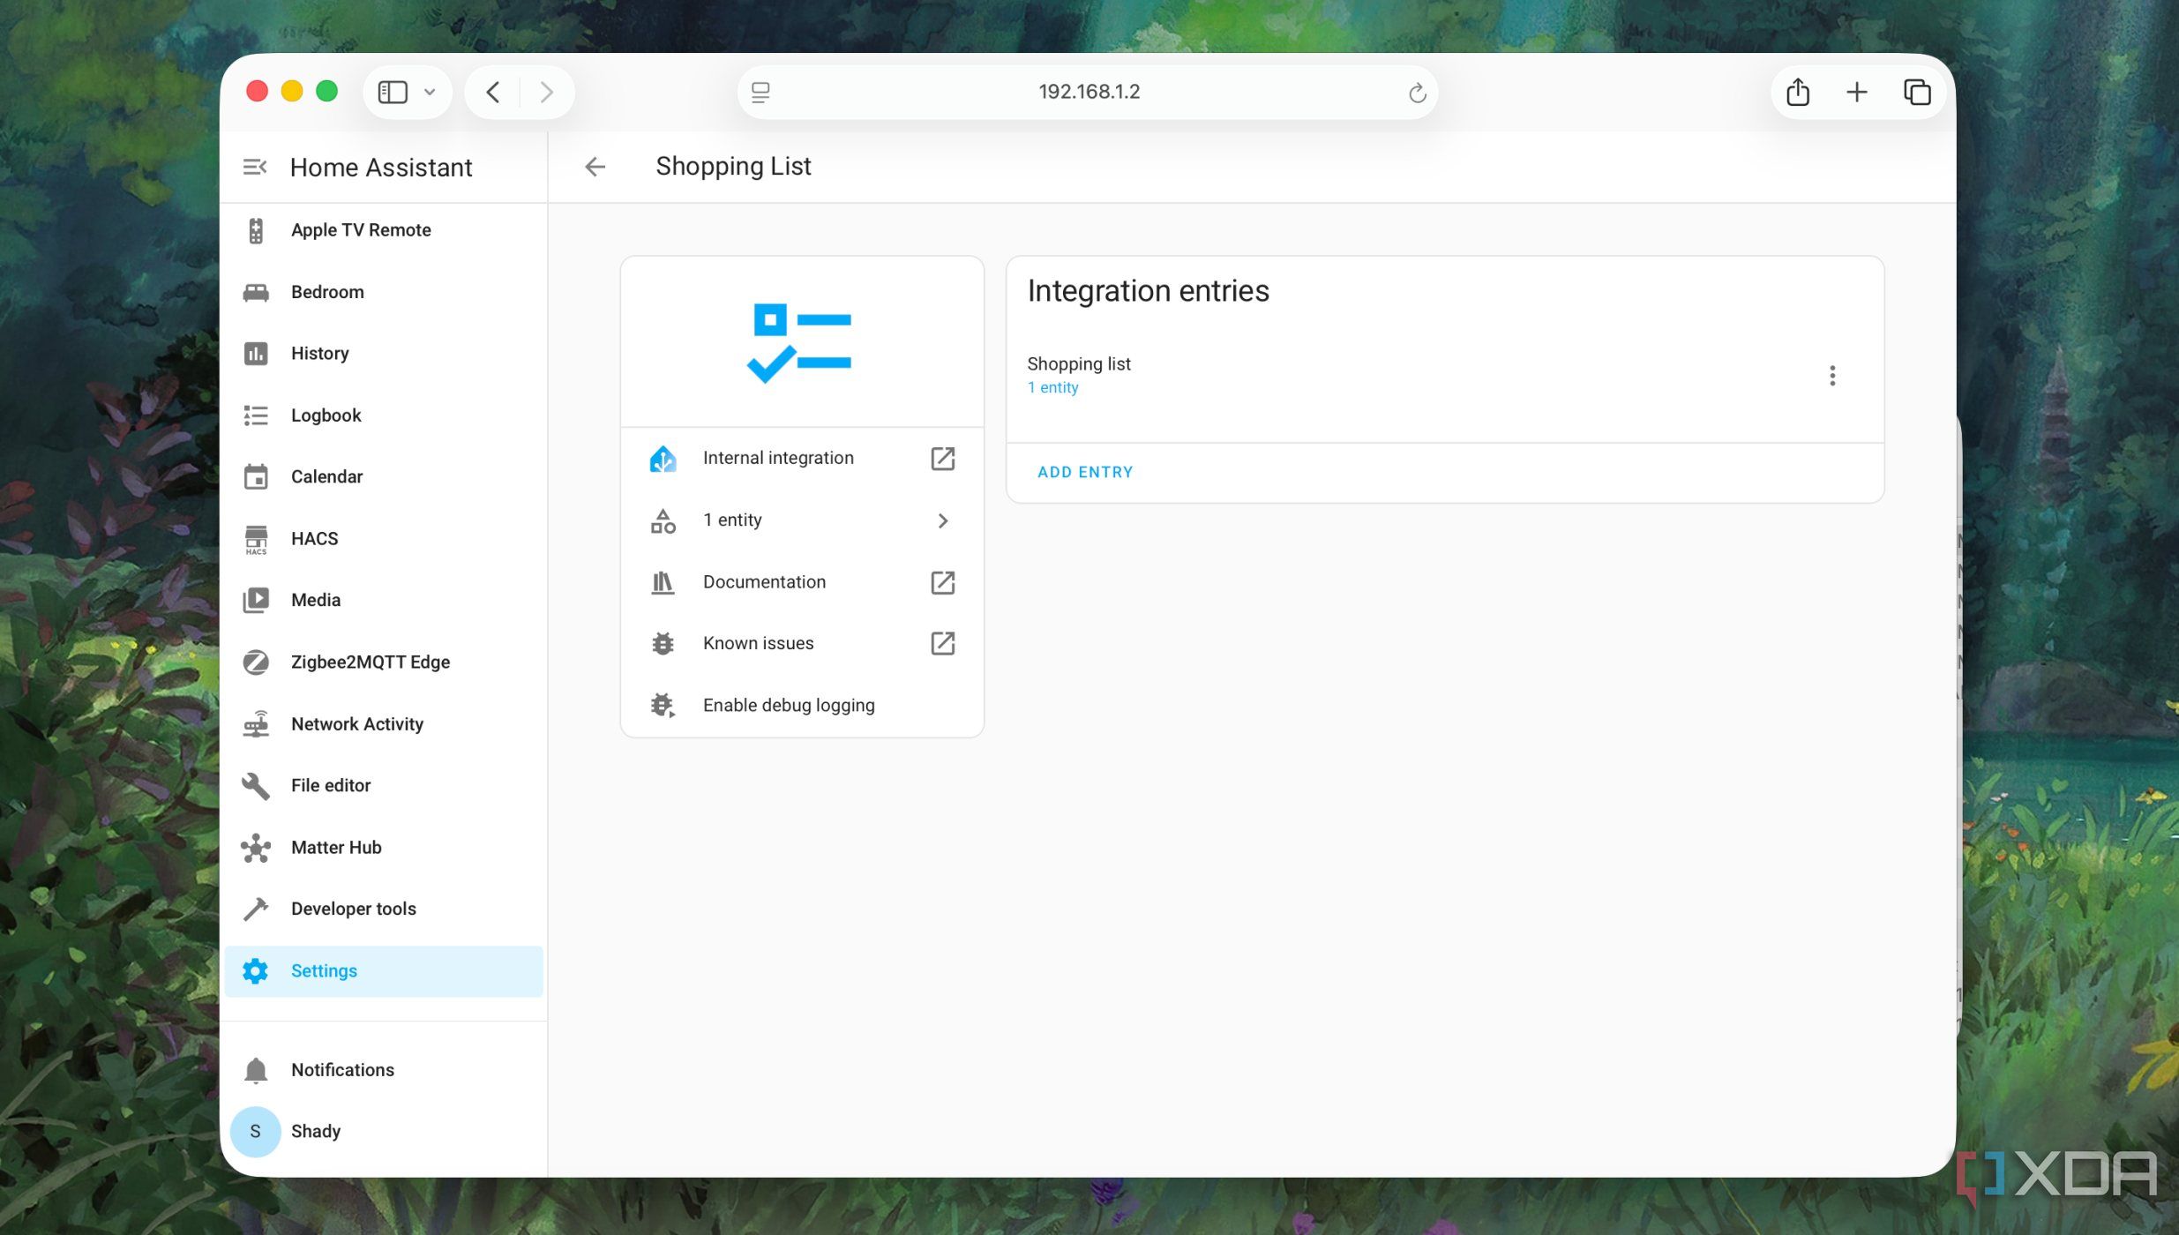Click the debug logging bug icon
The width and height of the screenshot is (2179, 1235).
click(x=663, y=705)
